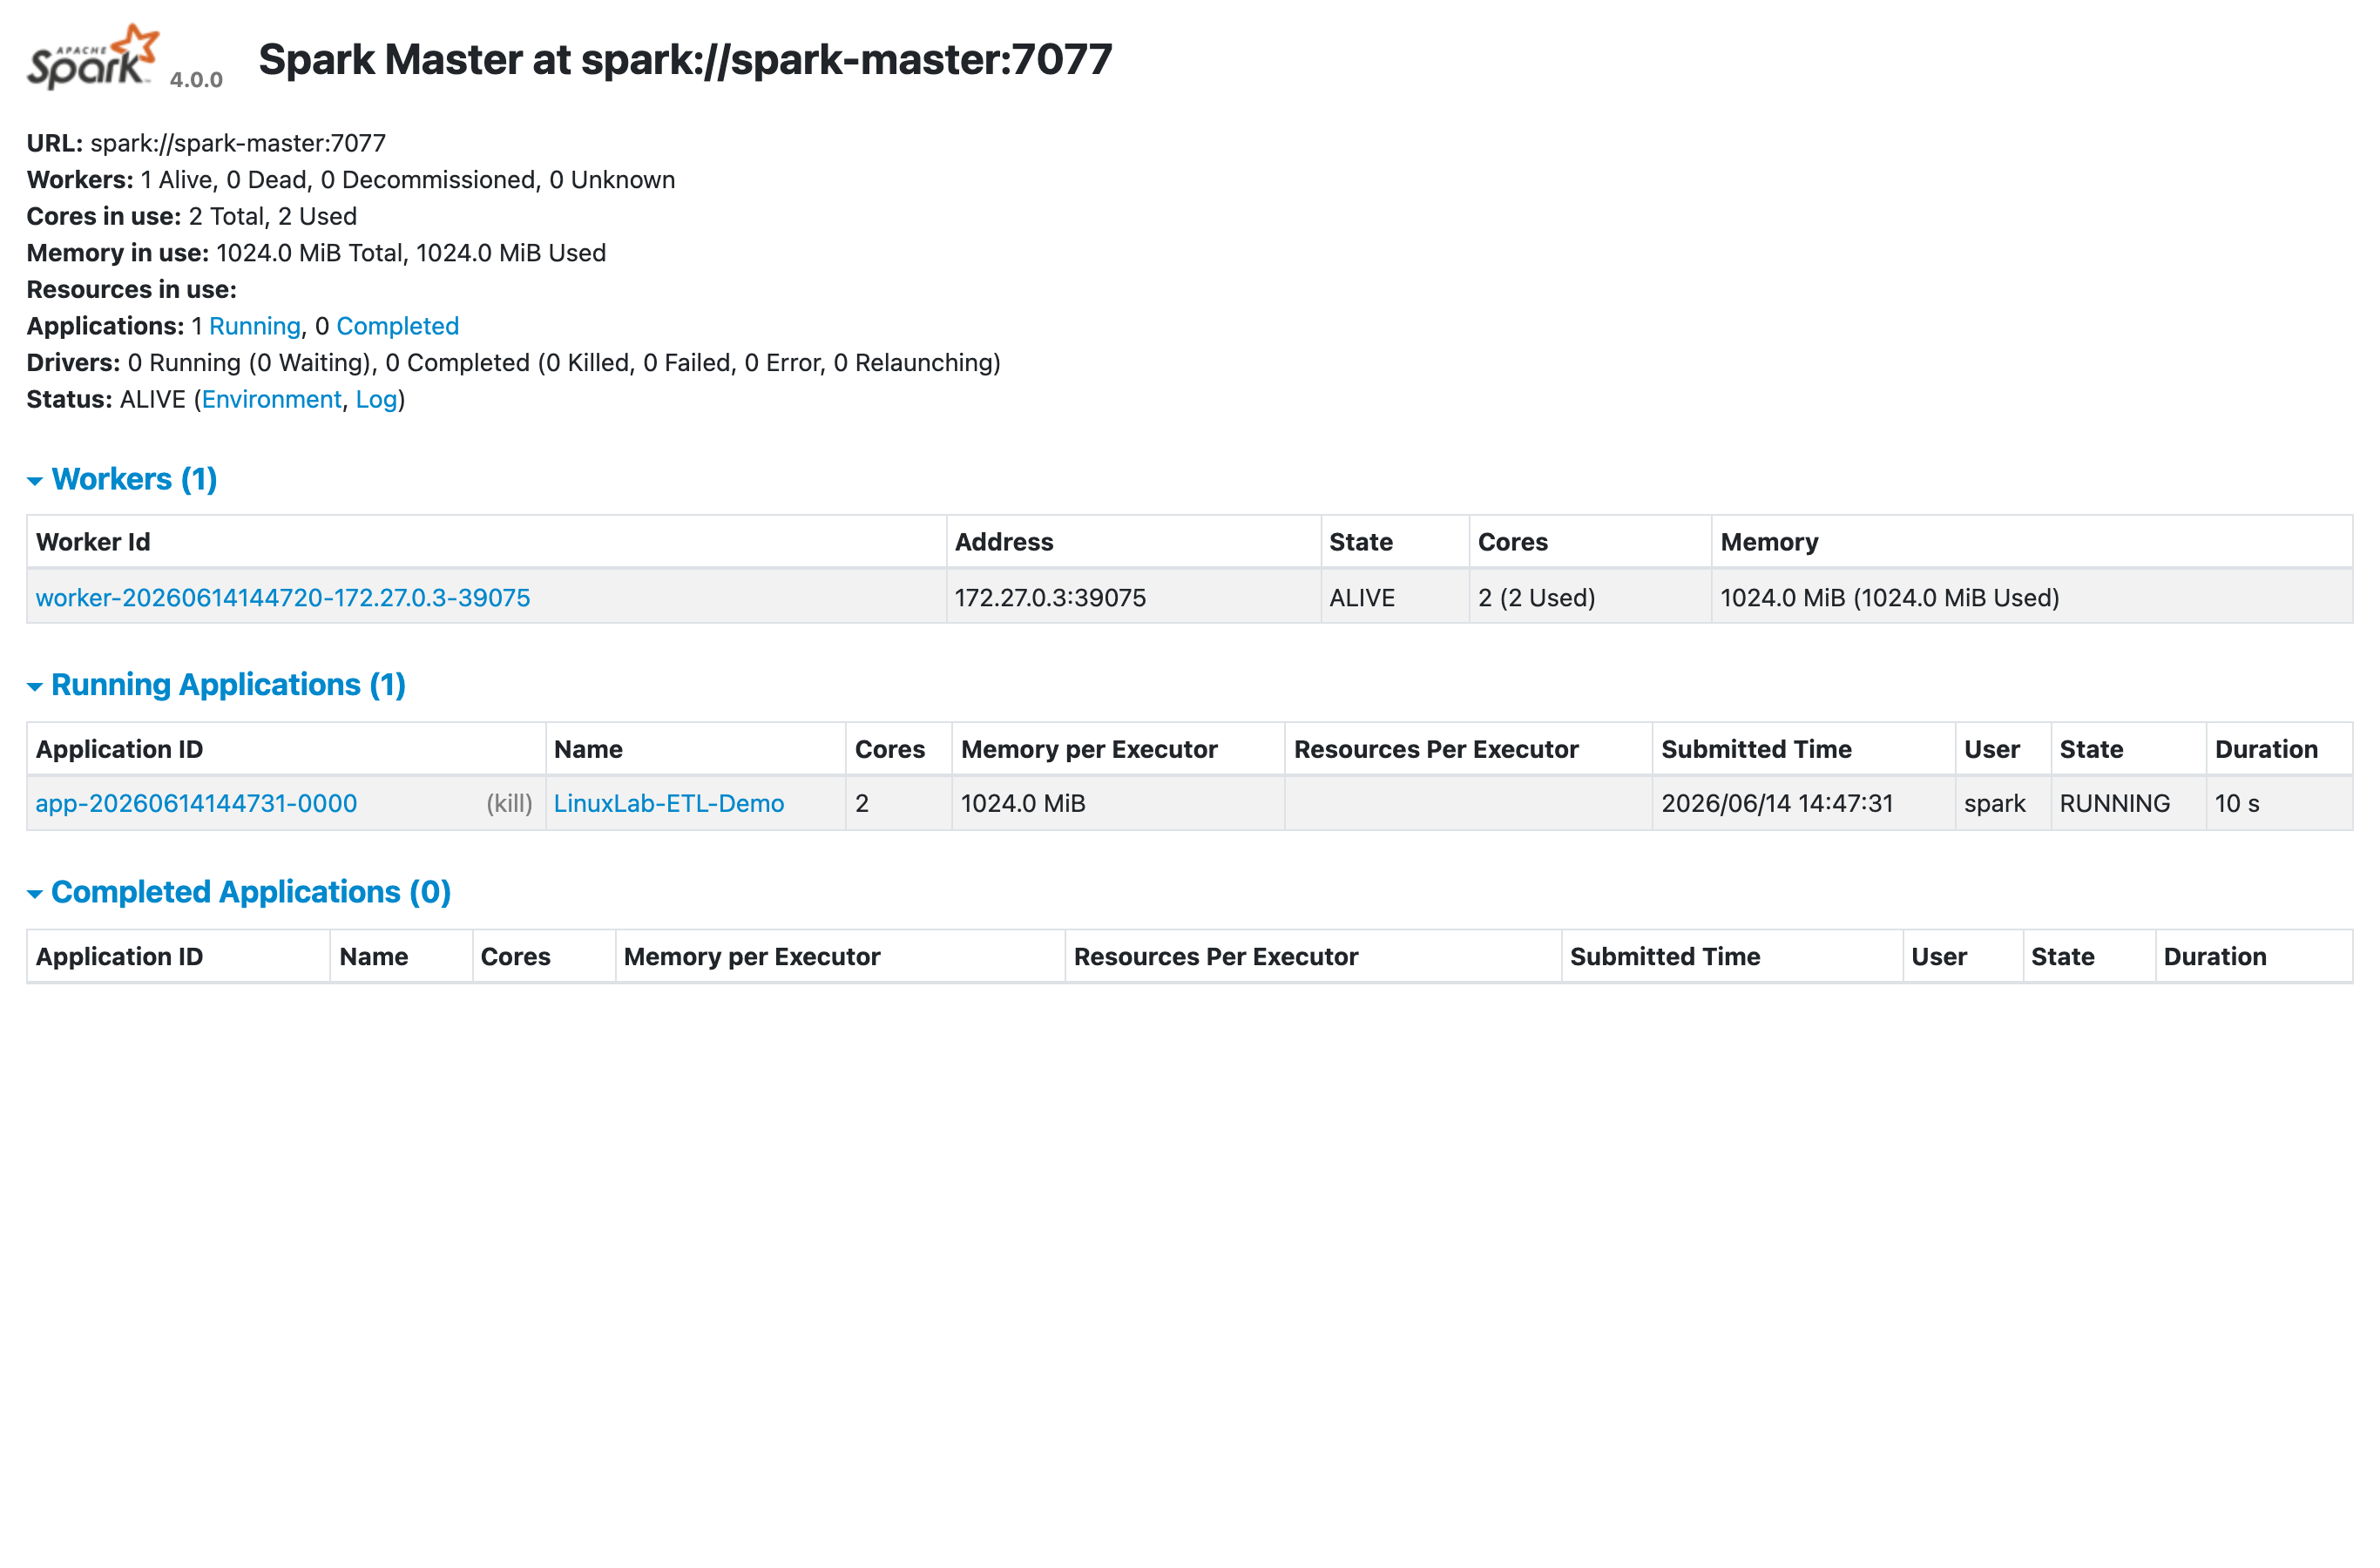
Task: Jump to Completed applications link in summary
Action: pyautogui.click(x=397, y=326)
